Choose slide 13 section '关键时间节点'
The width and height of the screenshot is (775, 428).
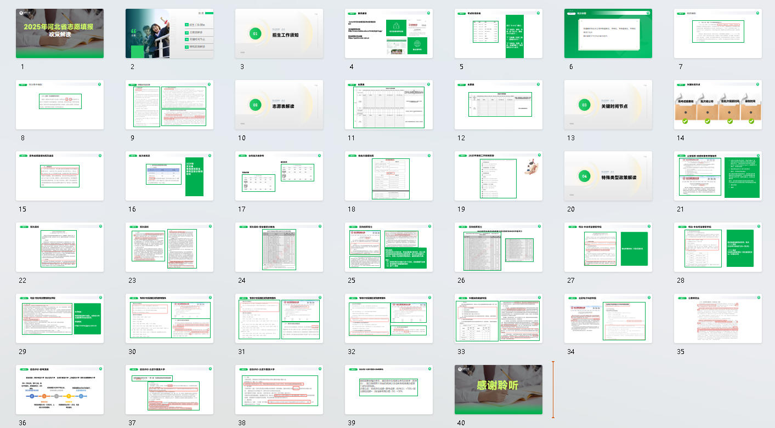click(608, 105)
